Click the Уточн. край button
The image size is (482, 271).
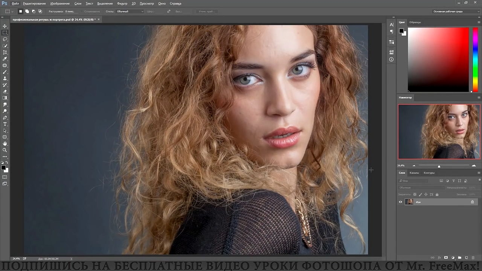click(x=206, y=11)
